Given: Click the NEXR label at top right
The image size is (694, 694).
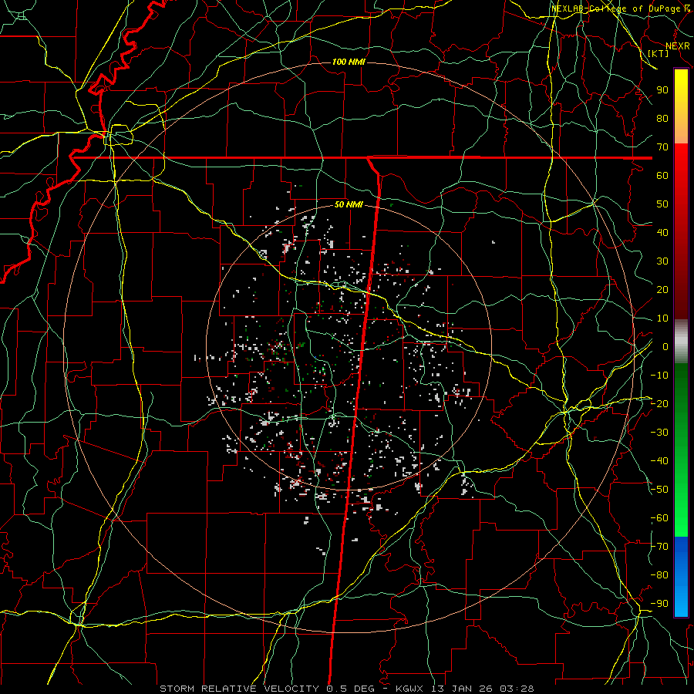Looking at the screenshot, I should click(x=678, y=46).
